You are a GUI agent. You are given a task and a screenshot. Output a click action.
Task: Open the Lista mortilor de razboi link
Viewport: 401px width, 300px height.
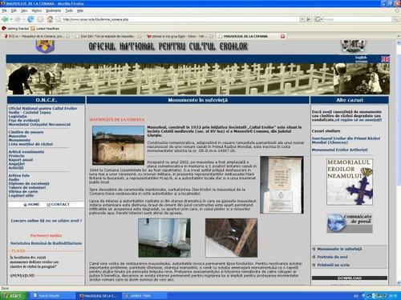pos(30,144)
